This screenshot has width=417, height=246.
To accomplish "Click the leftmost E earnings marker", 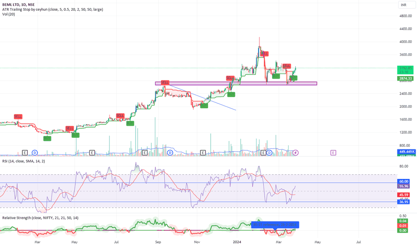I will [25, 153].
